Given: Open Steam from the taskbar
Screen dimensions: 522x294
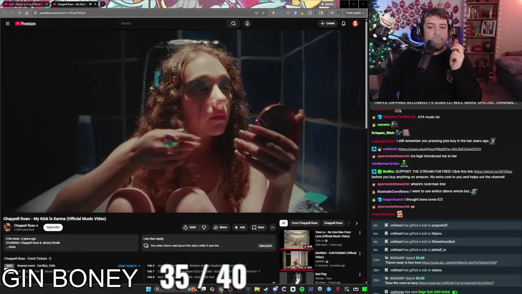Looking at the screenshot, I should click(x=266, y=289).
